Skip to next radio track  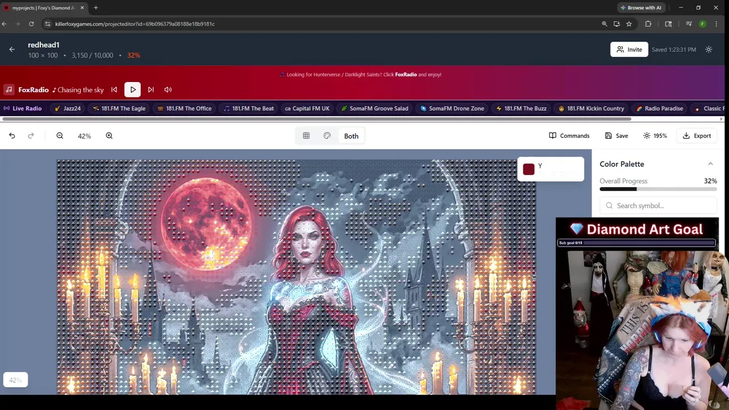pyautogui.click(x=151, y=89)
